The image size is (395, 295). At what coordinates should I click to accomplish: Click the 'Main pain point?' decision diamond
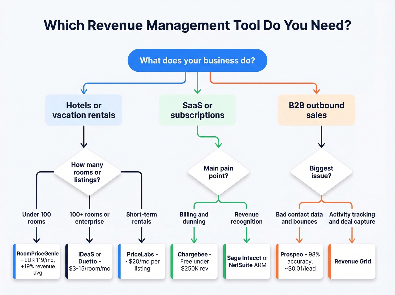218,172
